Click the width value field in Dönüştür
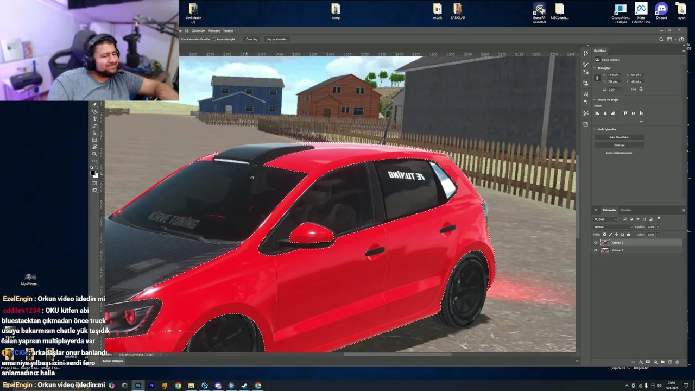The image size is (695, 391). click(614, 75)
